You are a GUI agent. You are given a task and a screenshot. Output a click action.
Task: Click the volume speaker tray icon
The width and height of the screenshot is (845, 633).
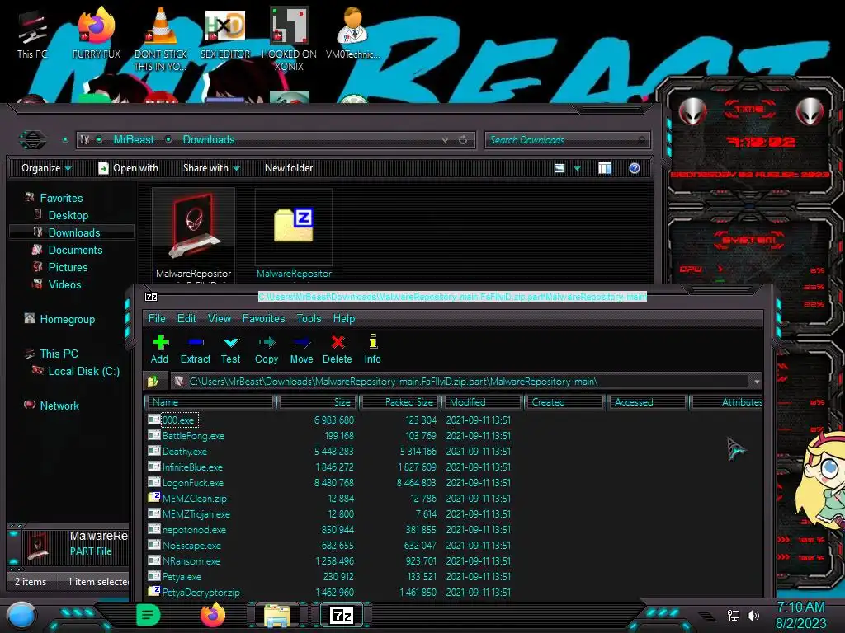[753, 616]
